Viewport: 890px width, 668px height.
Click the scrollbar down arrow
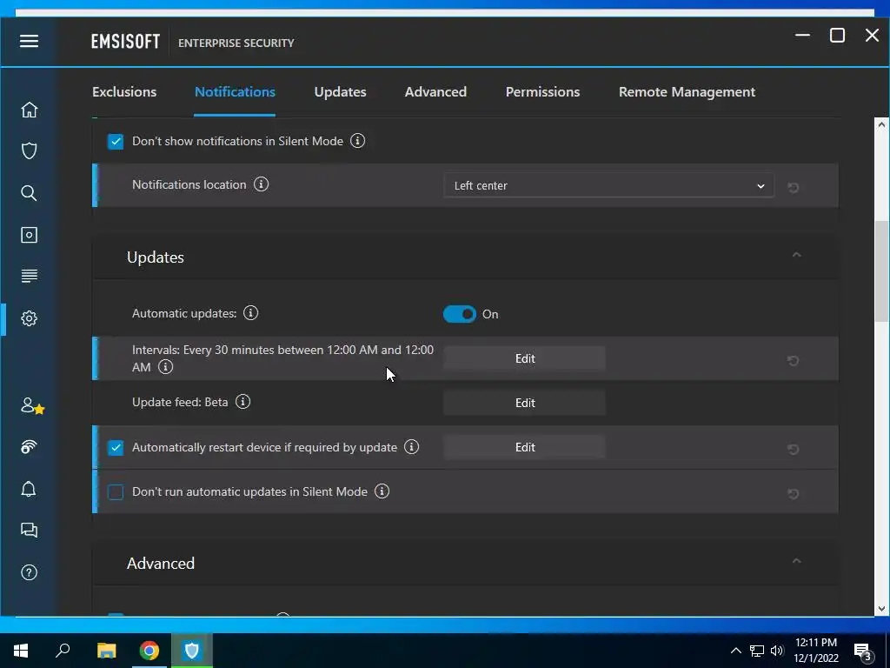(881, 608)
